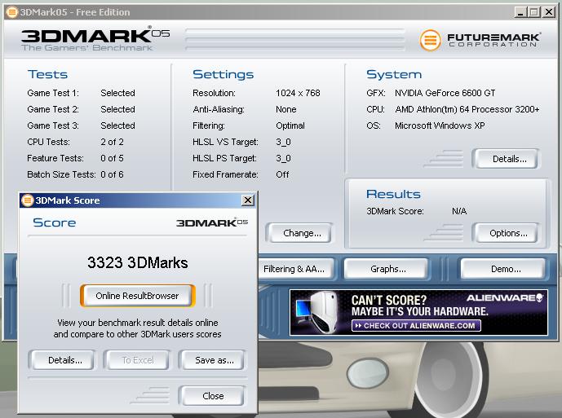Open Details in the 3DMark Score dialog
This screenshot has height=418, width=562.
coord(65,360)
